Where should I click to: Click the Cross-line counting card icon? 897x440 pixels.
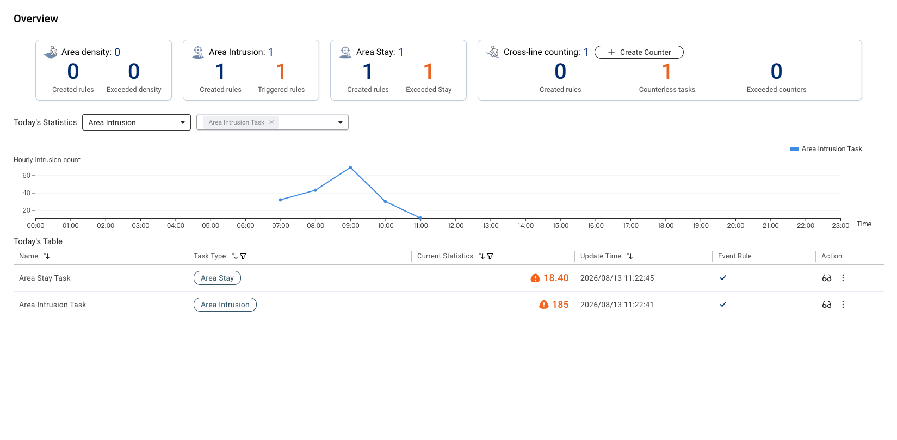(x=493, y=52)
